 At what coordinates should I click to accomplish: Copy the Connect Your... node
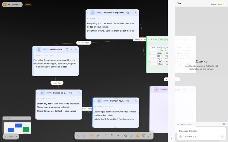[127, 101]
